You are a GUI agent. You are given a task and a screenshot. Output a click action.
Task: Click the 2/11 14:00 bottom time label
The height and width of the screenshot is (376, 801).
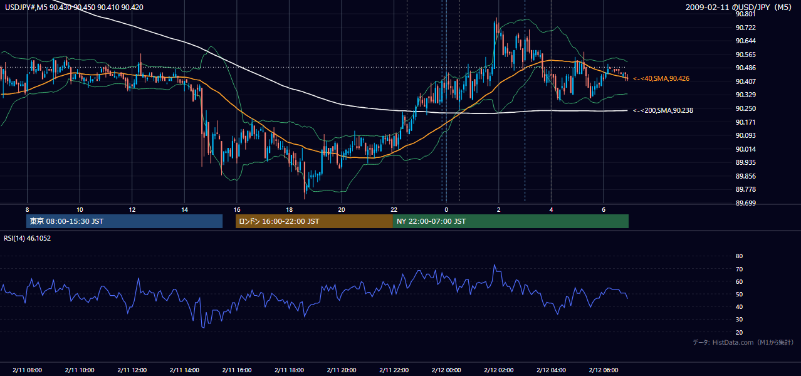click(x=184, y=370)
